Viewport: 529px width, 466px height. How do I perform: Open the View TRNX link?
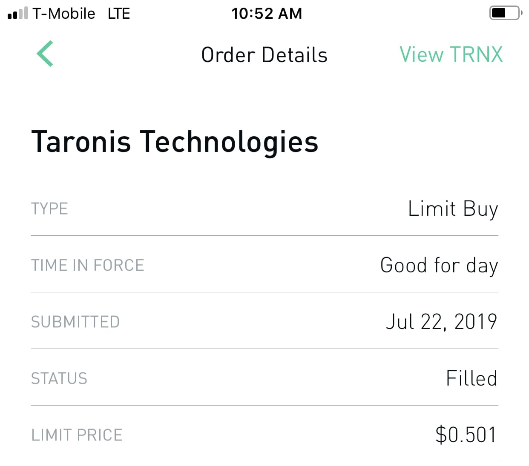tap(451, 54)
